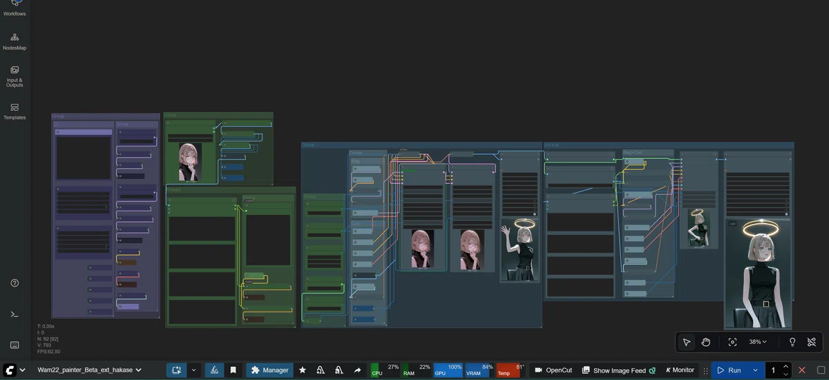Open the Wam22_painter_Beta_ext_hakase workflow dropdown
This screenshot has width=829, height=380.
[x=90, y=370]
